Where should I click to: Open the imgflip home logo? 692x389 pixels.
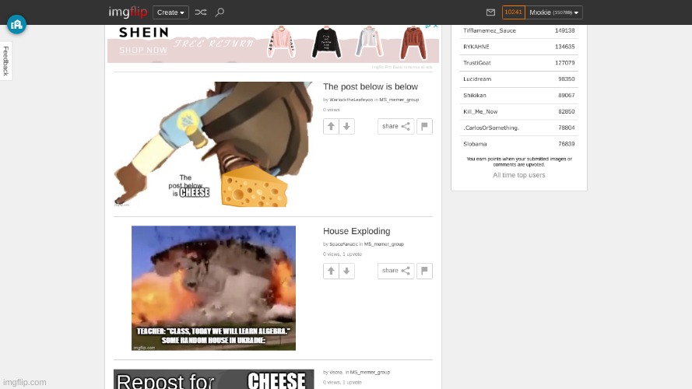click(x=128, y=12)
